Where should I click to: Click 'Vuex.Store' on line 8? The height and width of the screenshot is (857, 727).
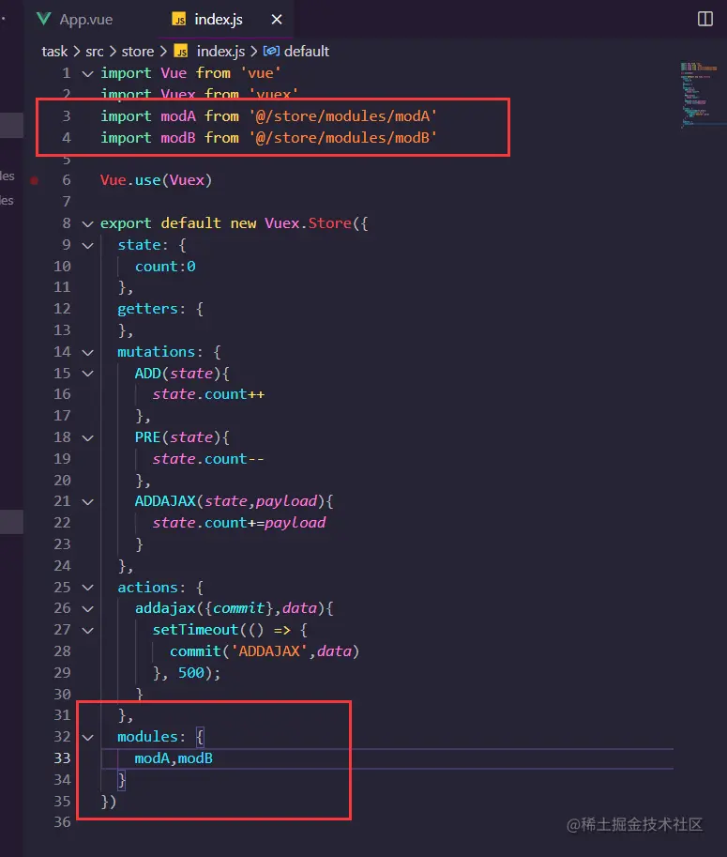(308, 223)
